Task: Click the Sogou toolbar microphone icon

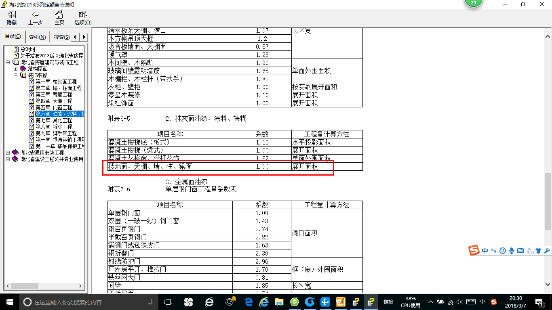Action: (x=512, y=251)
